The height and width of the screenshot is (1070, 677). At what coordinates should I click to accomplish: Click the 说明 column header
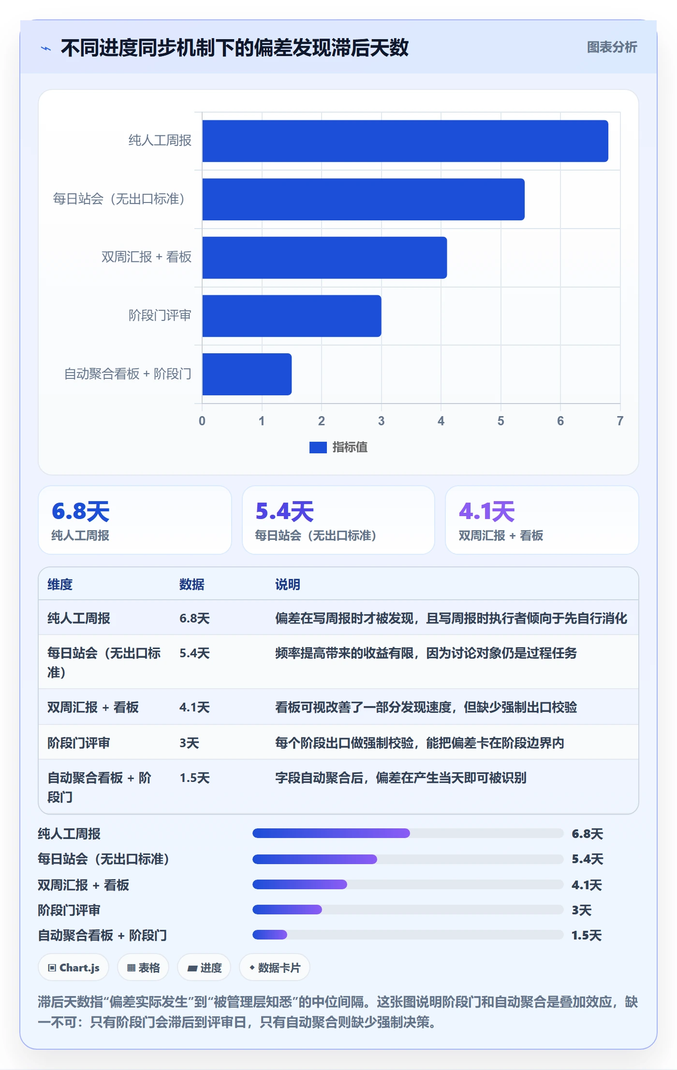[x=288, y=584]
